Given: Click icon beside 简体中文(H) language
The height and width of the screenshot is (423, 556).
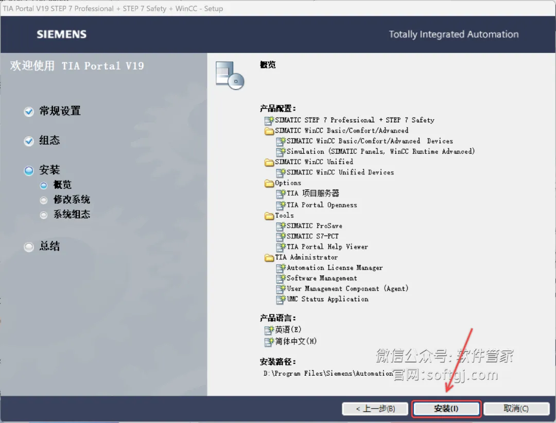Looking at the screenshot, I should 269,342.
